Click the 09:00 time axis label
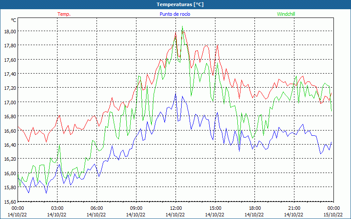The height and width of the screenshot is (219, 351). (136, 208)
